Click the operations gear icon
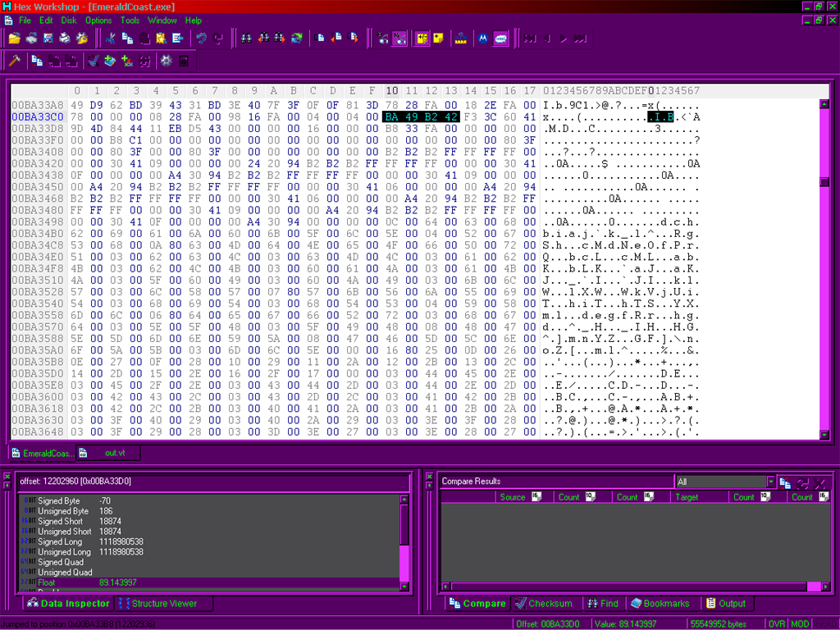This screenshot has height=630, width=840. pos(166,61)
